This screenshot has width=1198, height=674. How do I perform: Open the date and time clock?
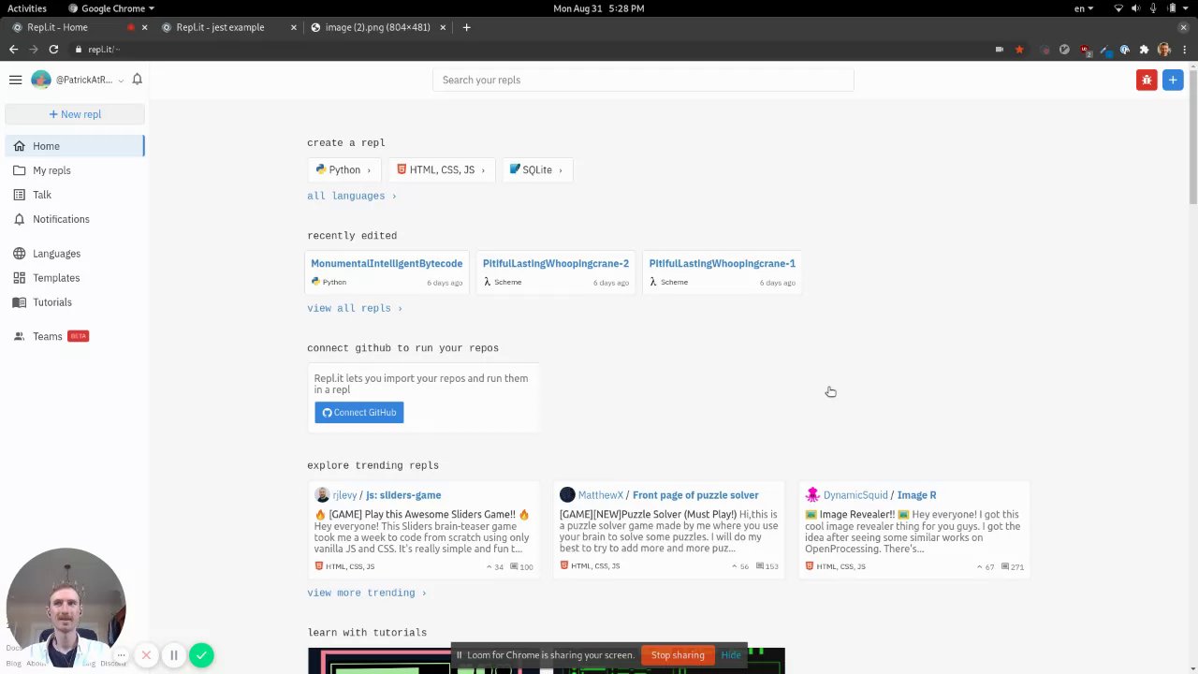click(599, 8)
